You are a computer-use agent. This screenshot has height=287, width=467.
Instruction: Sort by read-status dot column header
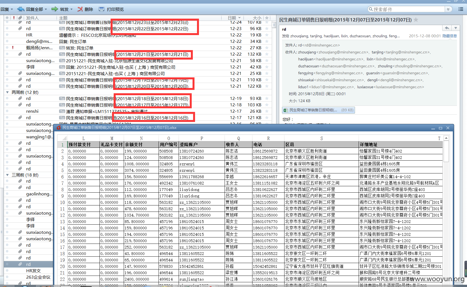pos(7,18)
